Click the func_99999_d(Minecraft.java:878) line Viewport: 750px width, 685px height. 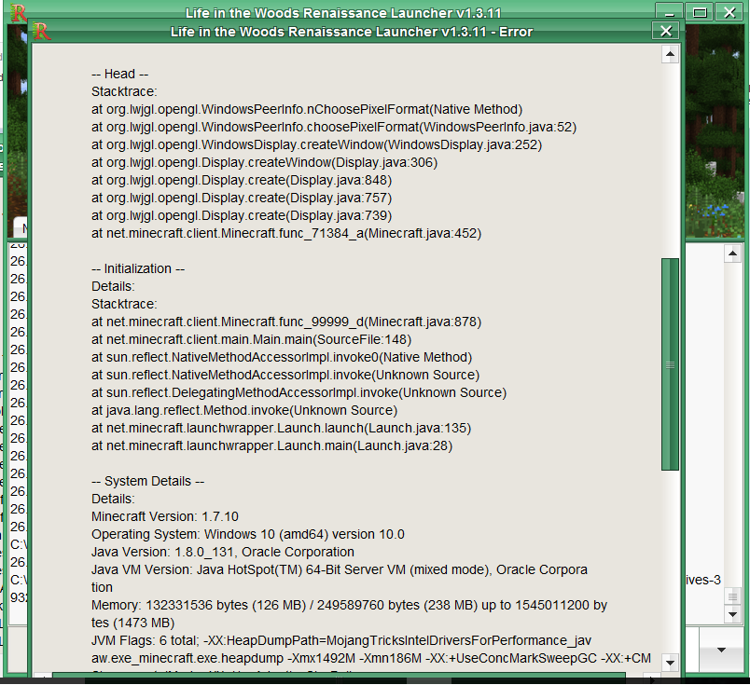(x=286, y=322)
